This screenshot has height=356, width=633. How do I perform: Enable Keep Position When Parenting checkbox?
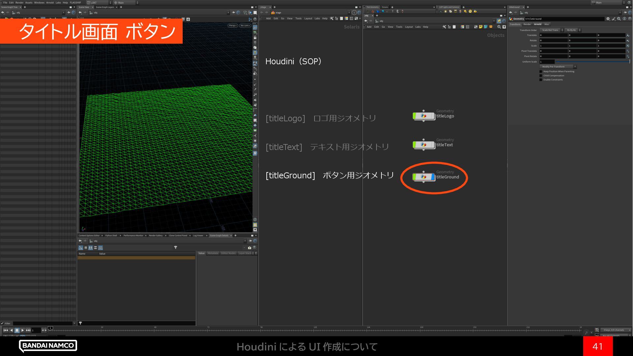[x=541, y=72]
